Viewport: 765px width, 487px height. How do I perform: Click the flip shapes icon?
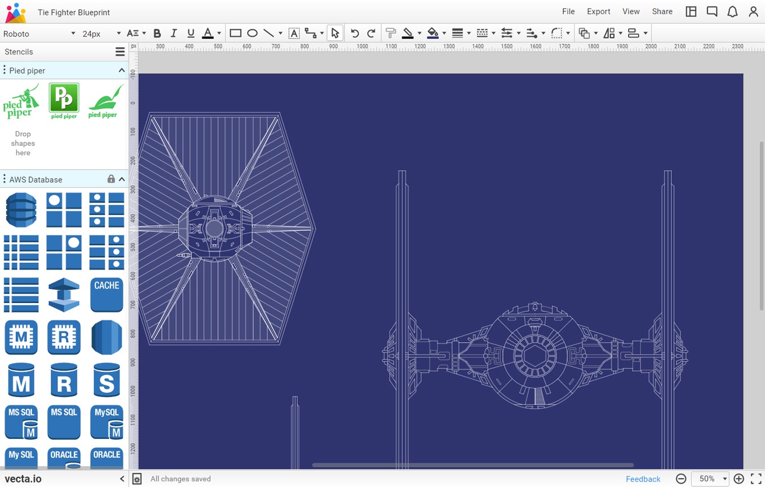(x=609, y=33)
